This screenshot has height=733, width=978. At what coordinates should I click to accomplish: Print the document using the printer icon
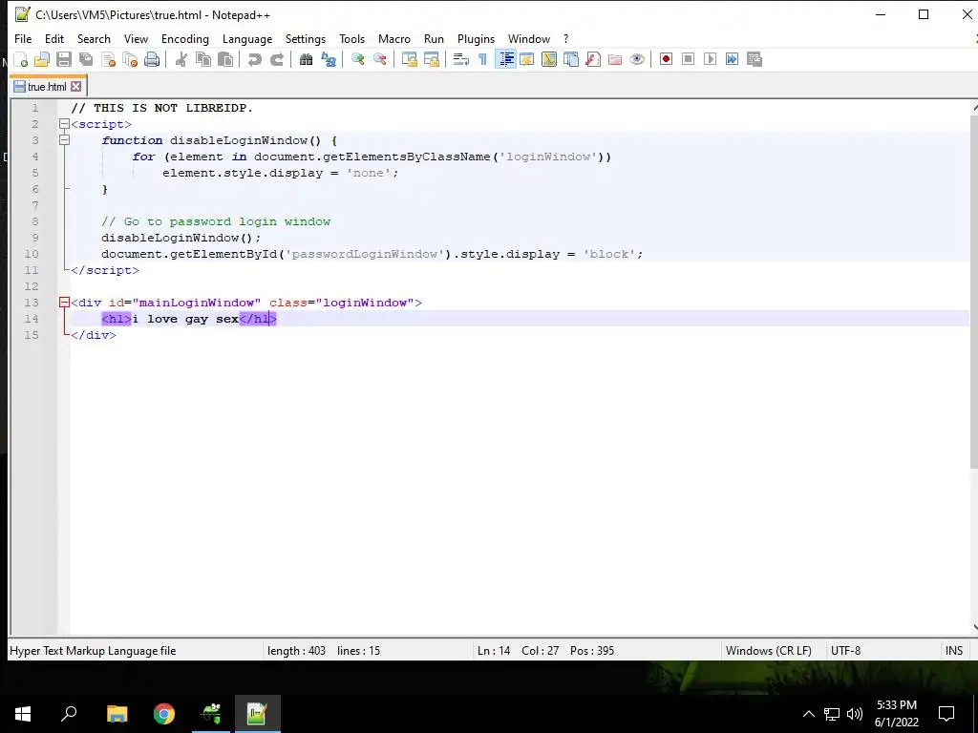(152, 59)
